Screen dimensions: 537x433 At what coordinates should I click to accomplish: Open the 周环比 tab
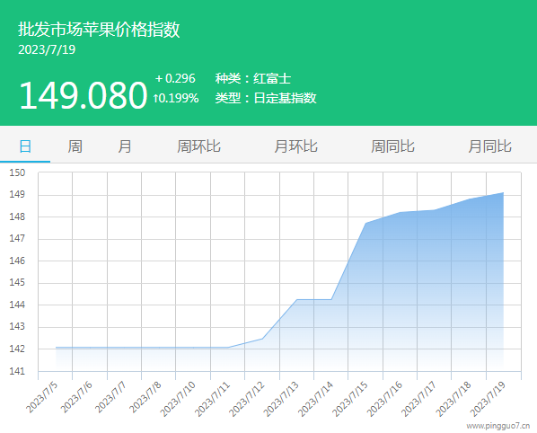coord(198,146)
